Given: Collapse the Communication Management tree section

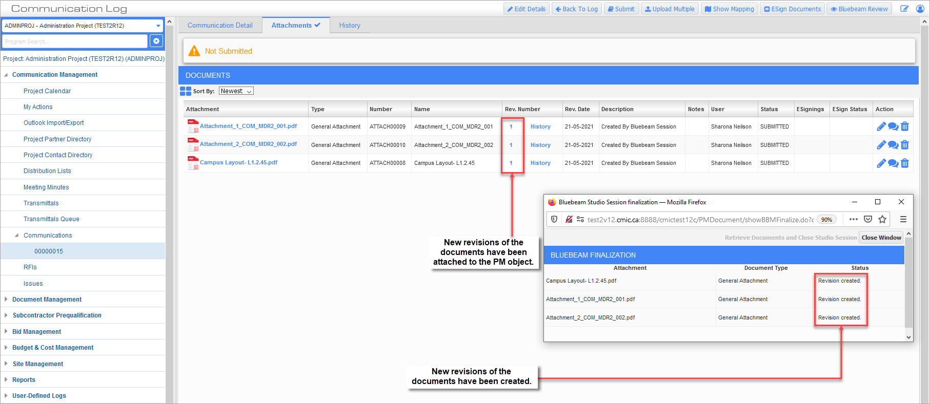Looking at the screenshot, I should 6,75.
